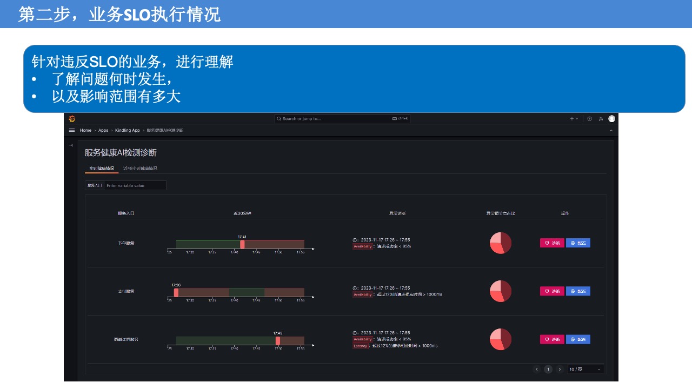Viewport: 692px width, 389px height.
Task: Click the Search or jump to field
Action: (342, 118)
